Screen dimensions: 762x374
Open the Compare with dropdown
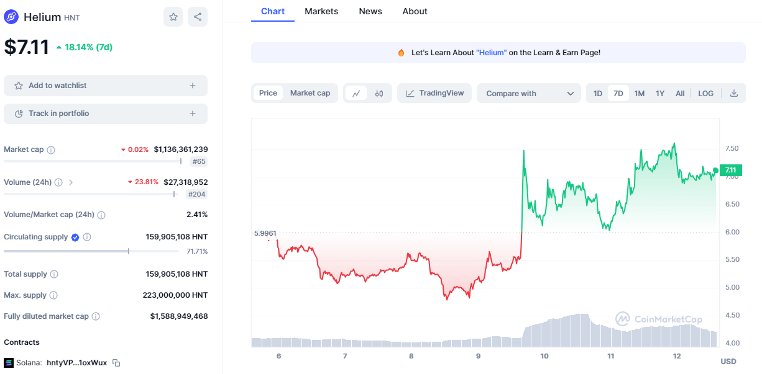[529, 94]
